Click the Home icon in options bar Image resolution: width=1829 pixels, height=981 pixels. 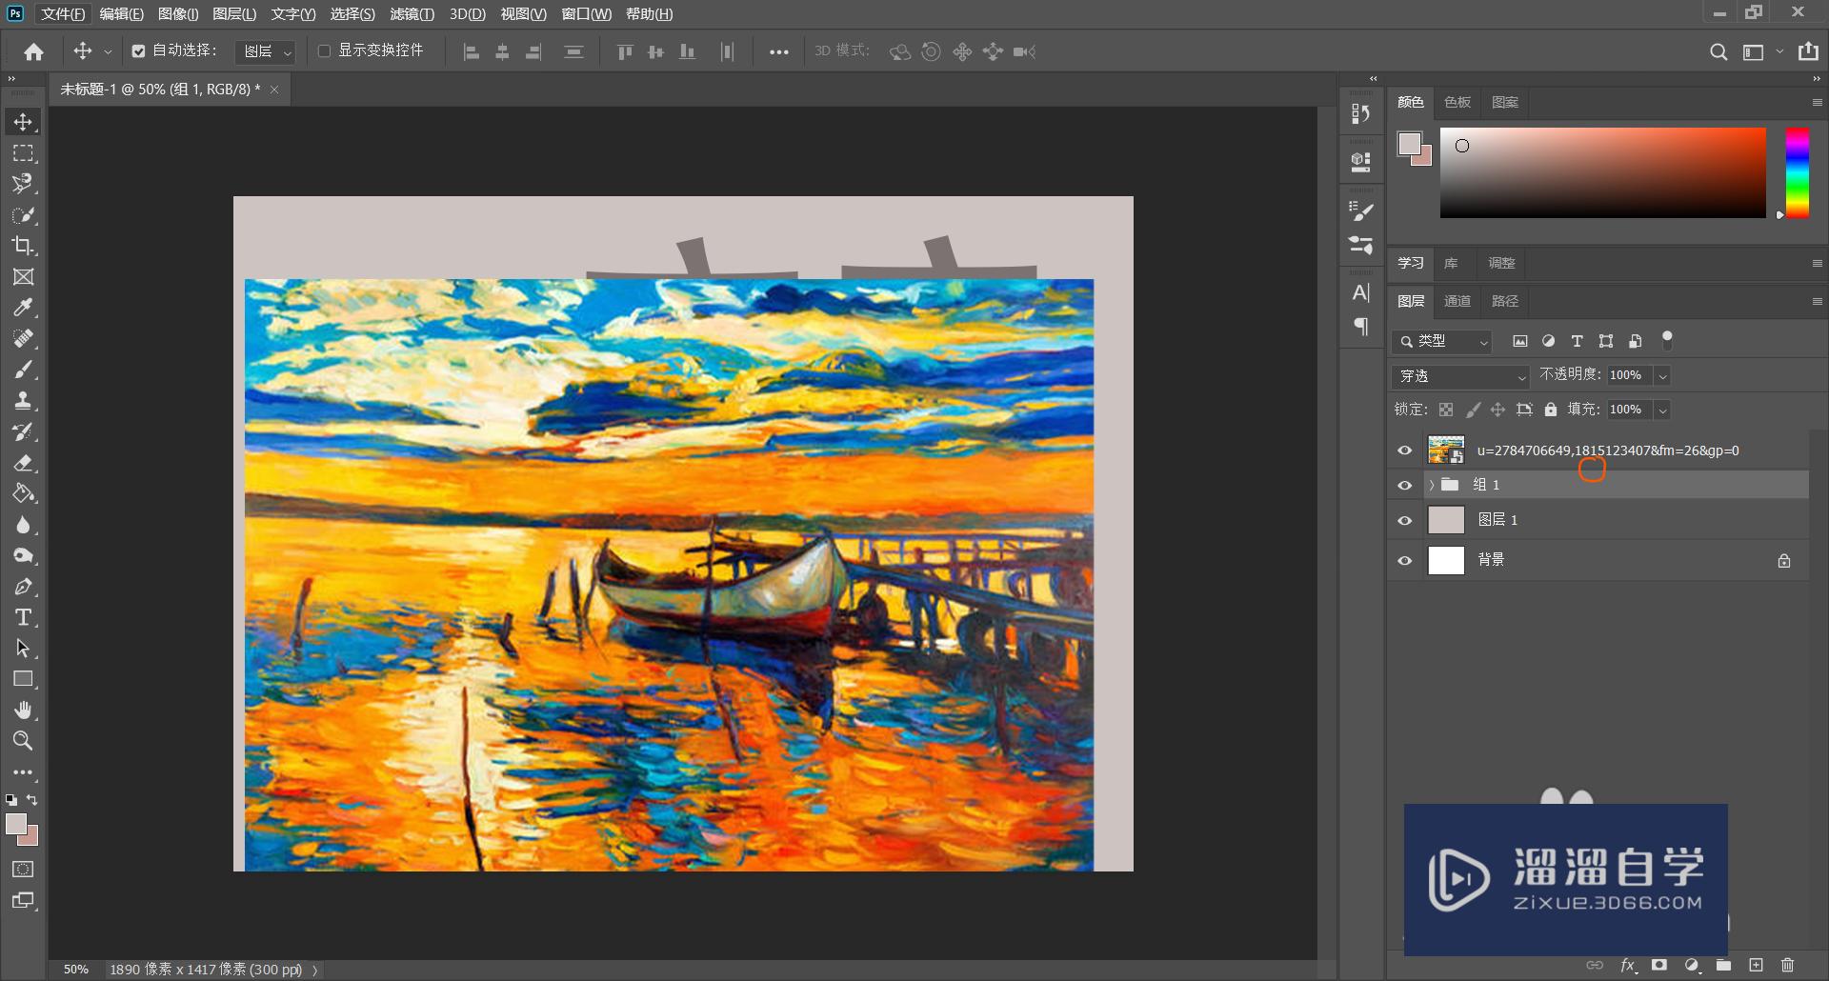[34, 51]
